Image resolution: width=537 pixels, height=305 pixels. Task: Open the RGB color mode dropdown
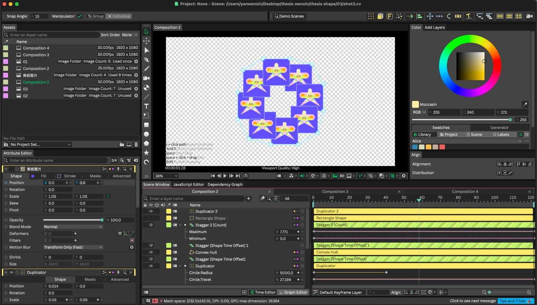coord(419,112)
